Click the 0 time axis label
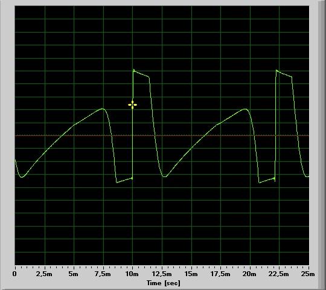 click(14, 274)
